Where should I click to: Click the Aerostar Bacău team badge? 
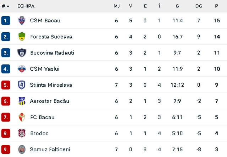tap(22, 101)
